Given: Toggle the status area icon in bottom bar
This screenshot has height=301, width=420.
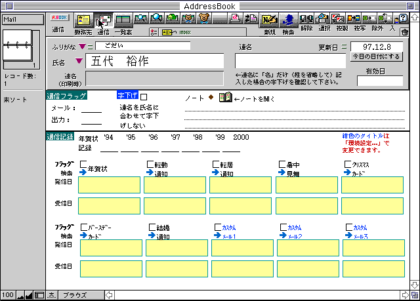Looking at the screenshot, I should [x=39, y=295].
